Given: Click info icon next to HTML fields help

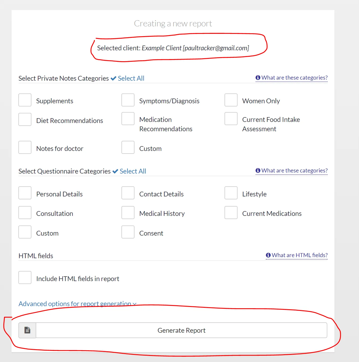Looking at the screenshot, I should click(268, 255).
